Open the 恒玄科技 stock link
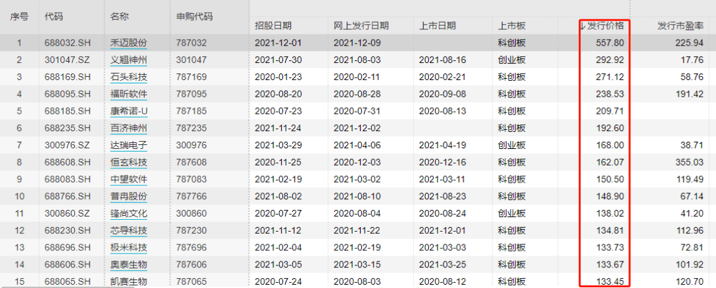 (x=129, y=162)
